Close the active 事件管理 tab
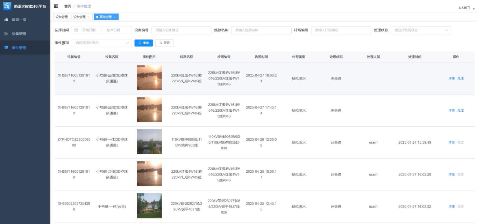This screenshot has width=477, height=224. pyautogui.click(x=114, y=17)
